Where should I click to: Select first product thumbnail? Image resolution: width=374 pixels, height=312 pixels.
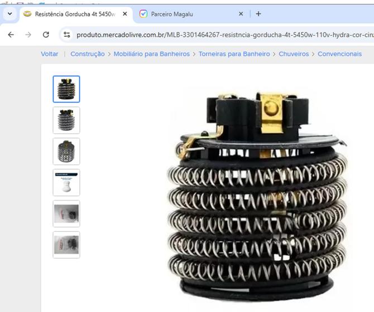coord(66,89)
